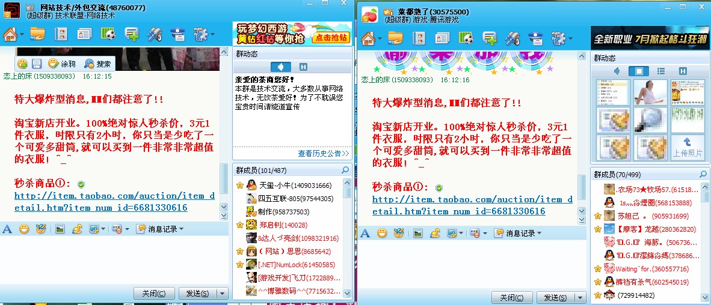The height and width of the screenshot is (305, 711).
Task: Expand home icon dropdown in left window
Action: point(21,35)
